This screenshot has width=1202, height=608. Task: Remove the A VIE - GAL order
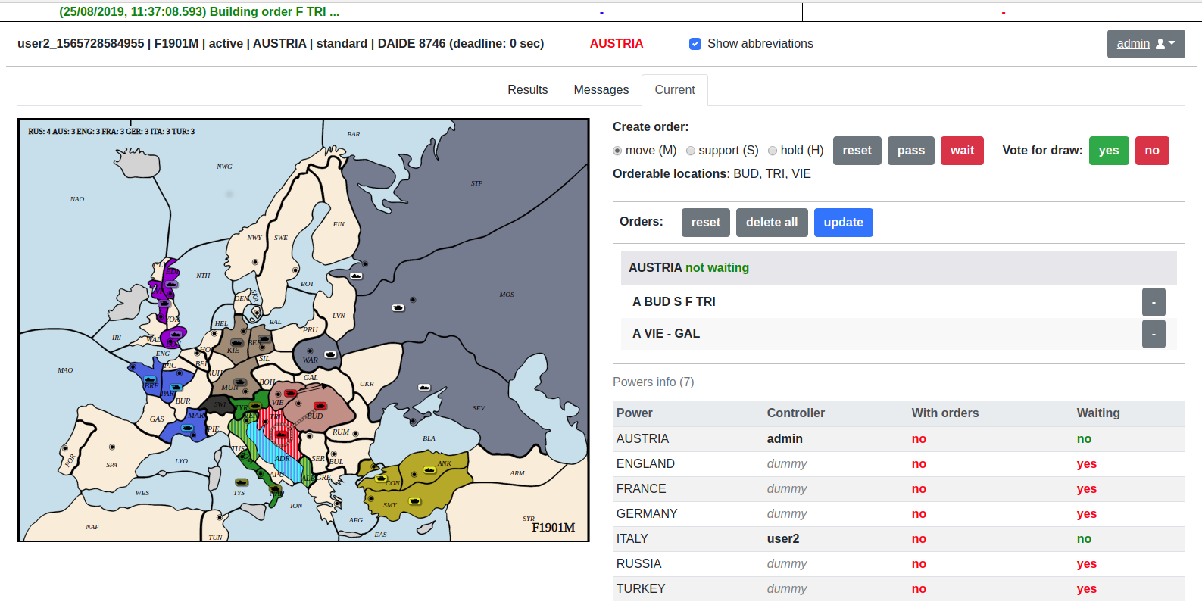[x=1153, y=334]
